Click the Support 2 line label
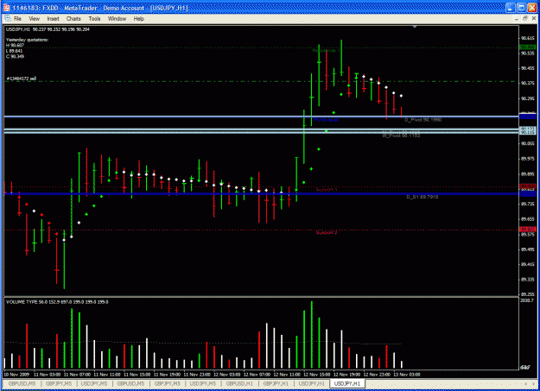This screenshot has height=391, width=540. pos(326,233)
